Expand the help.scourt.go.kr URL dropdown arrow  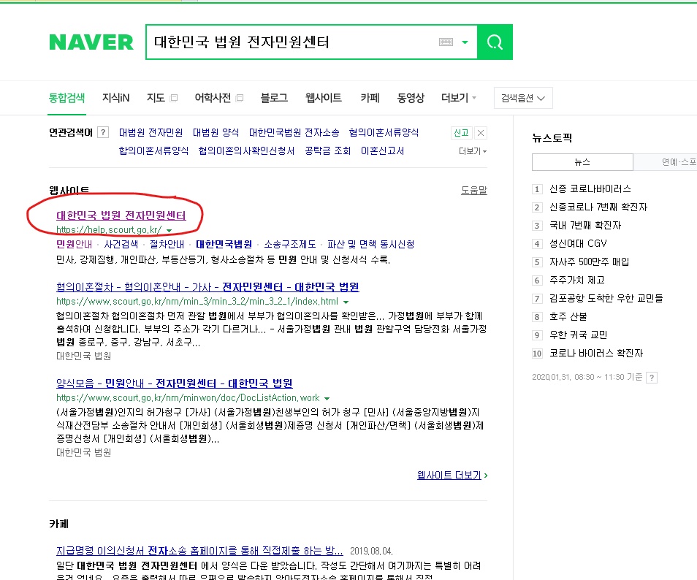tap(169, 230)
